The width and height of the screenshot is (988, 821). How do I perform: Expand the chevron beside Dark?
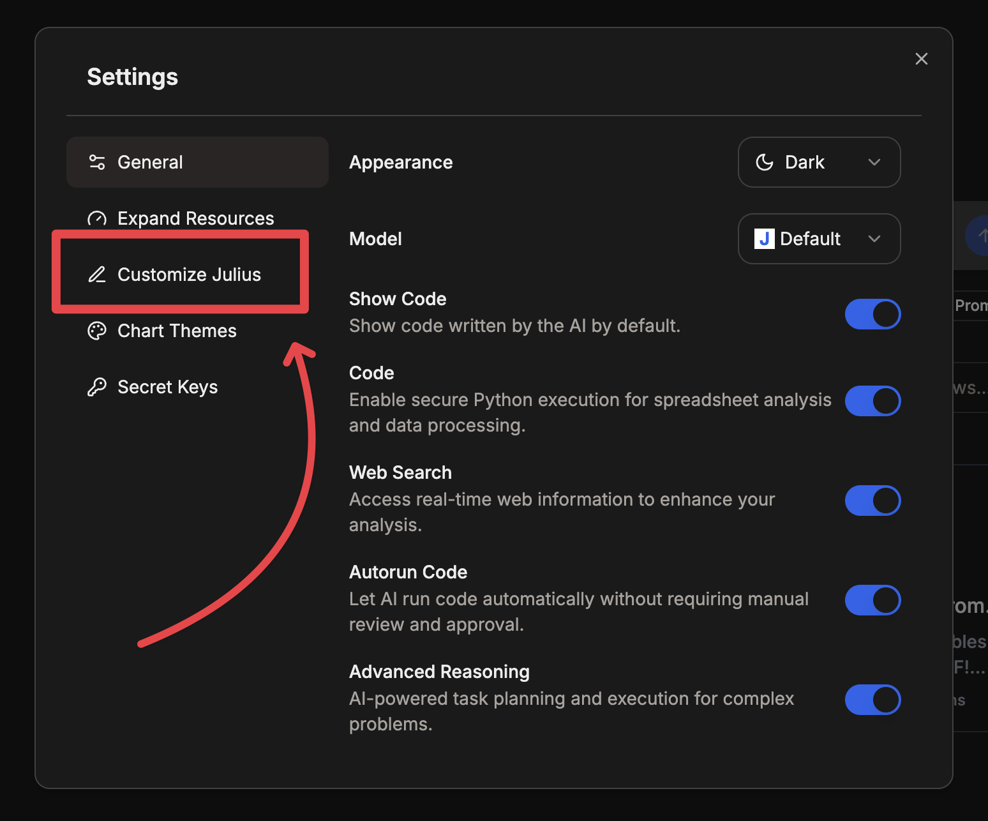coord(874,162)
